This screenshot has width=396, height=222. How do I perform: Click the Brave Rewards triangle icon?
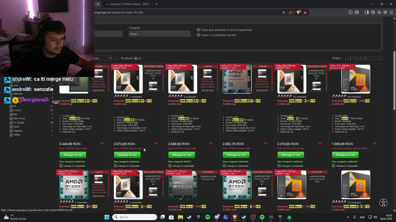(x=305, y=12)
